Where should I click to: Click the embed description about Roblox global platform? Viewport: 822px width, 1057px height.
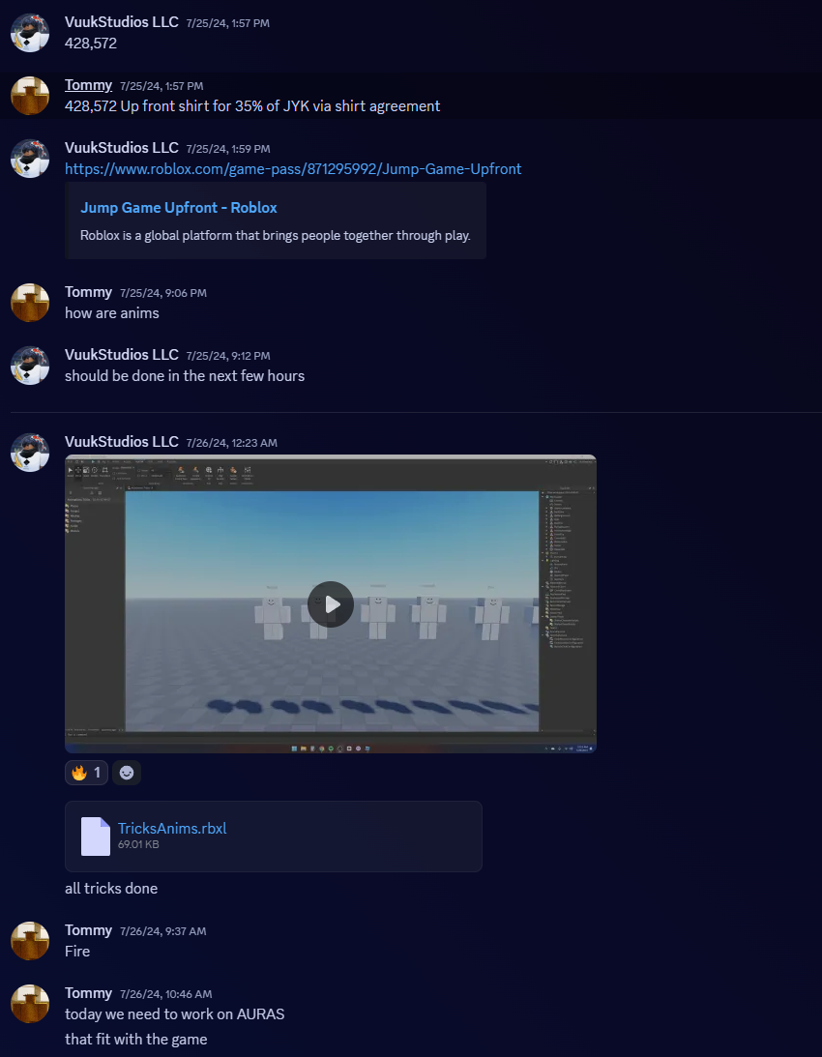pyautogui.click(x=275, y=235)
